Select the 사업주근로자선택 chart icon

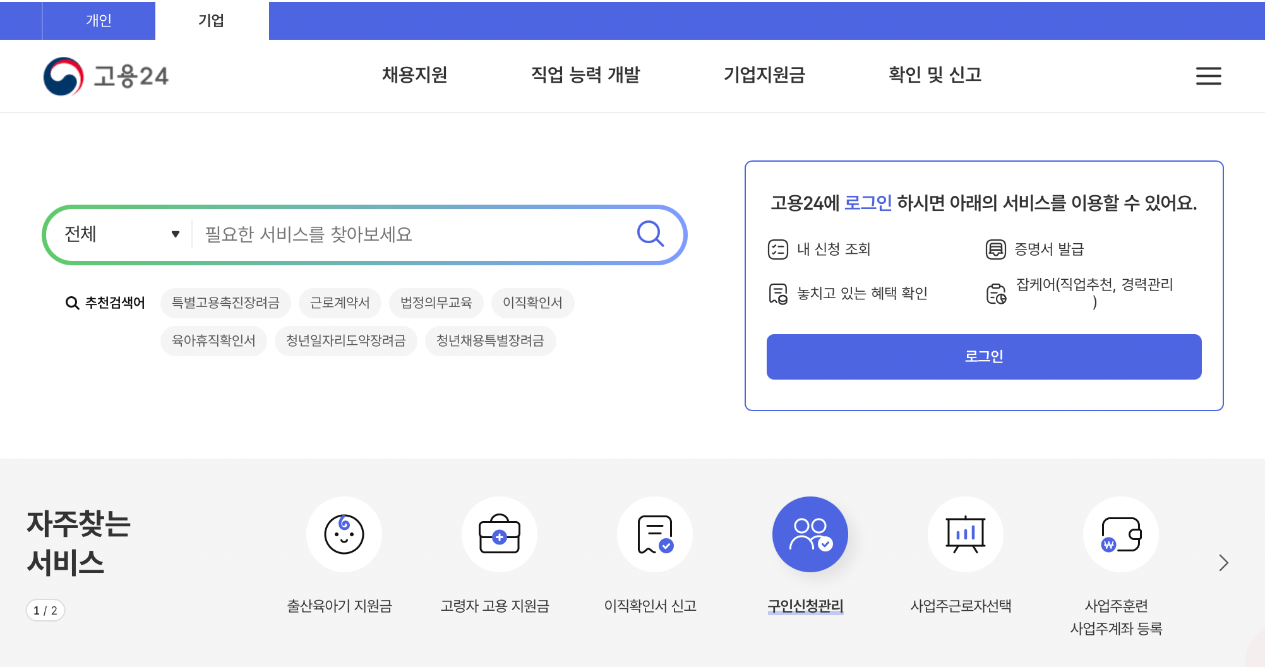tap(965, 534)
